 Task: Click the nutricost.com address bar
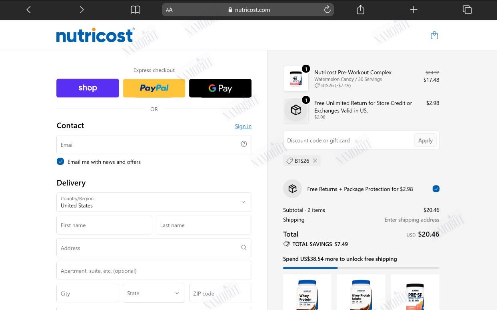[x=248, y=10]
